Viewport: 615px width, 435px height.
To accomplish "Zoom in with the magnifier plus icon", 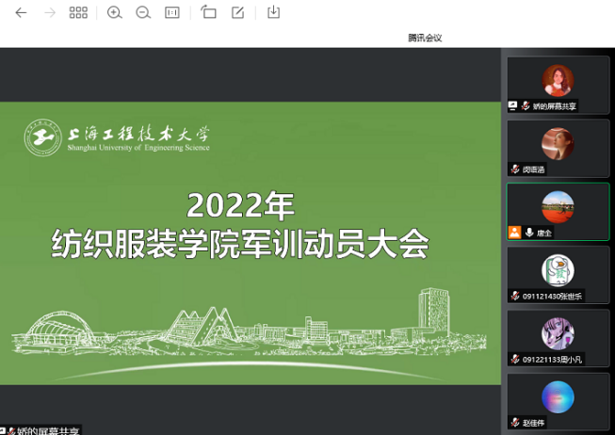I will coord(115,13).
